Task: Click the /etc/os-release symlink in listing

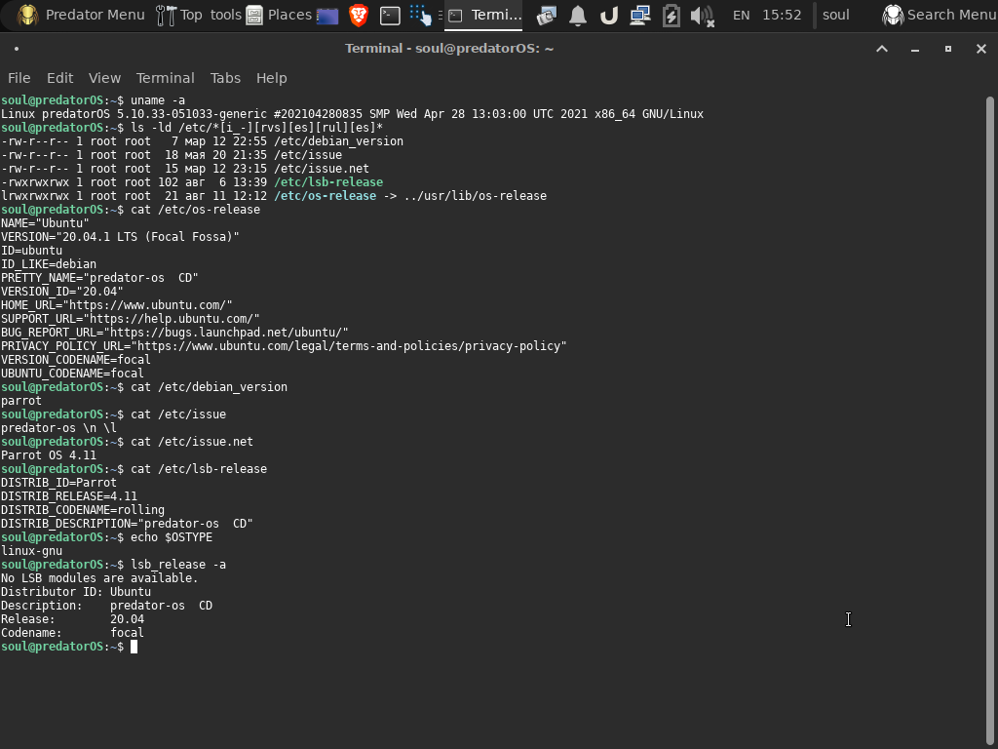Action: pos(326,196)
